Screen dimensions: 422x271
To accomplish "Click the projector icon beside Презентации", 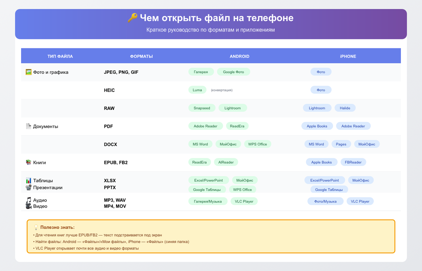I will click(28, 187).
